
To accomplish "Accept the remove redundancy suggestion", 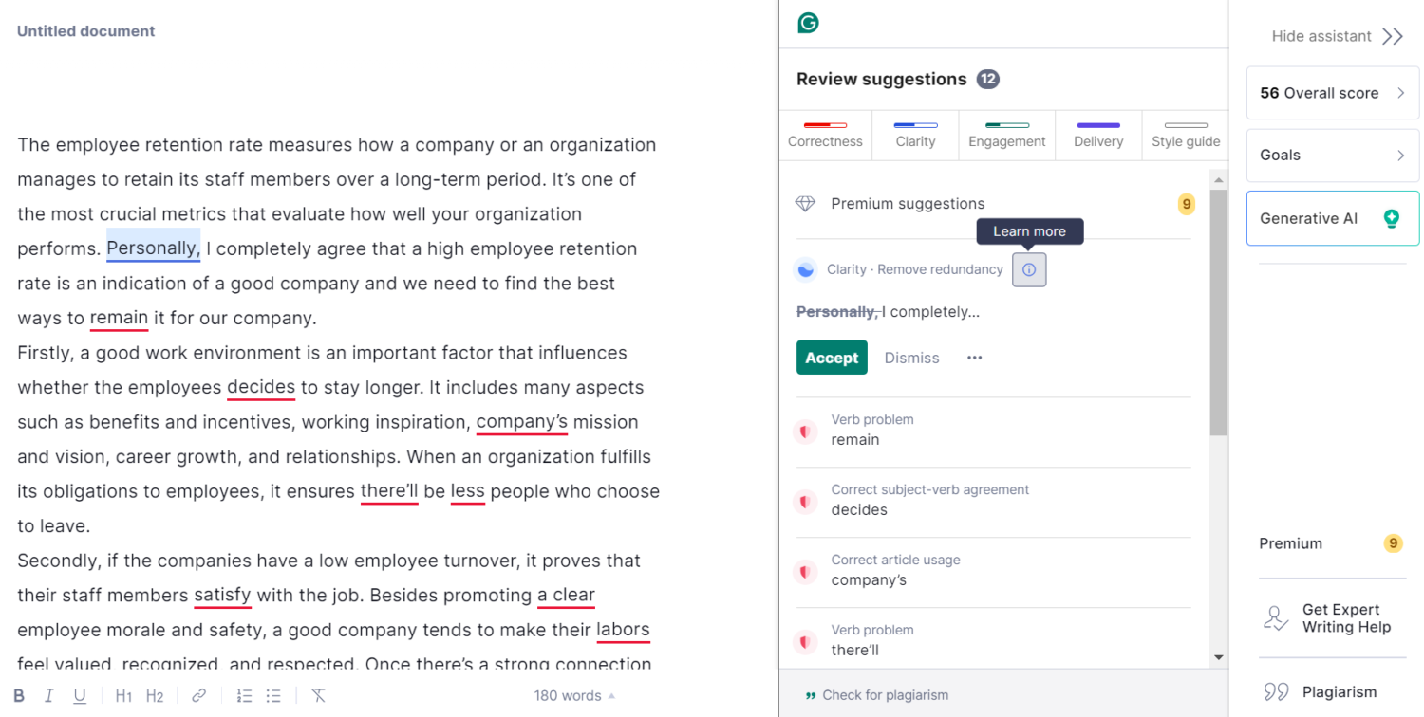I will [x=831, y=358].
